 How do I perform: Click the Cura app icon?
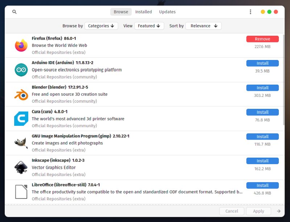click(21, 119)
